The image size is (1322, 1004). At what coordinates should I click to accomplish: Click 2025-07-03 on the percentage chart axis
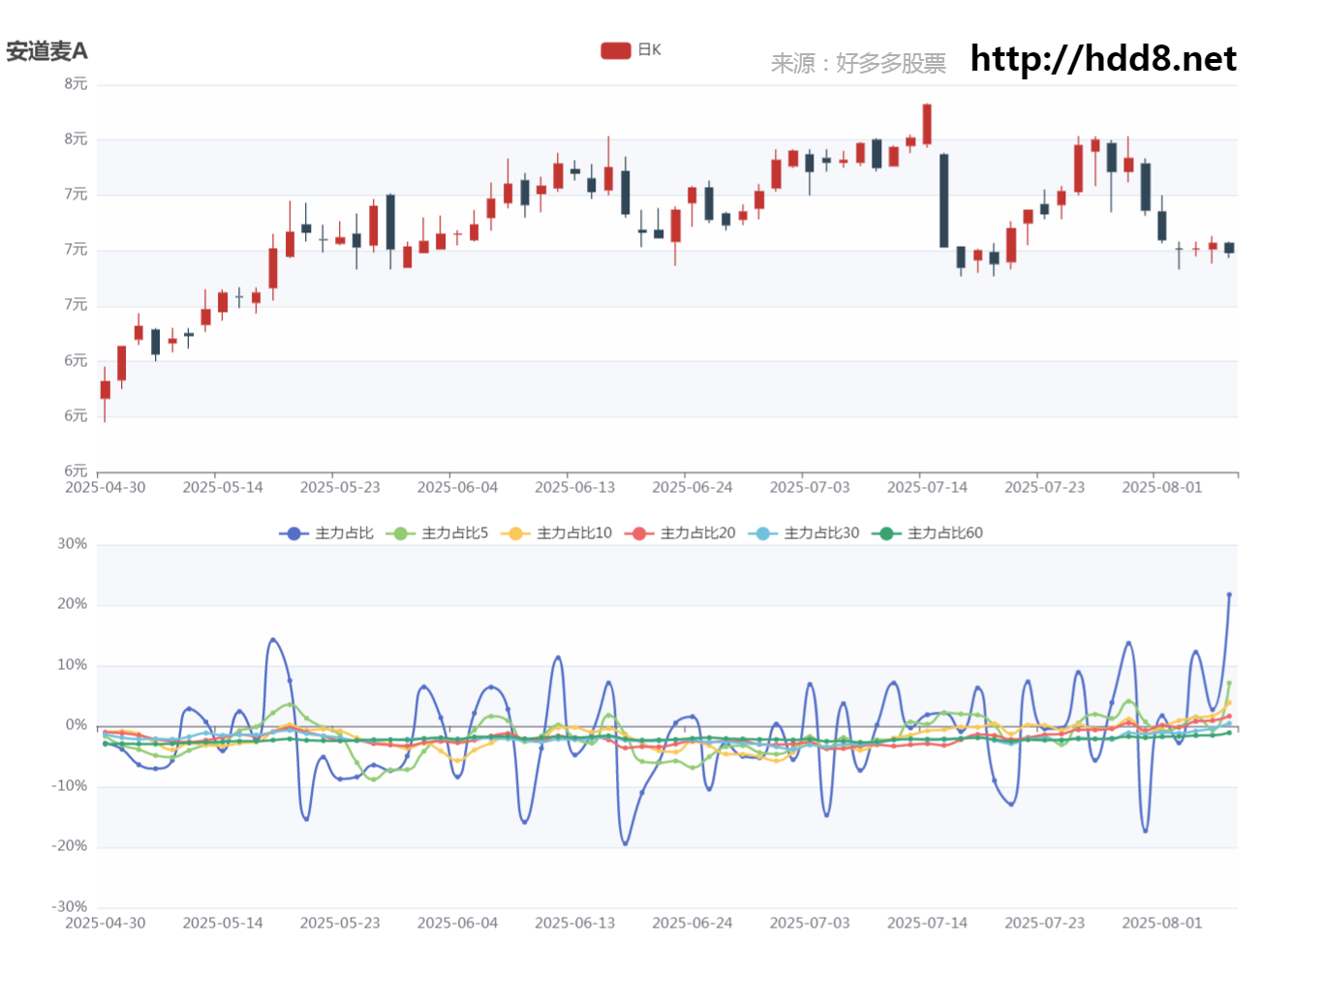pyautogui.click(x=810, y=923)
